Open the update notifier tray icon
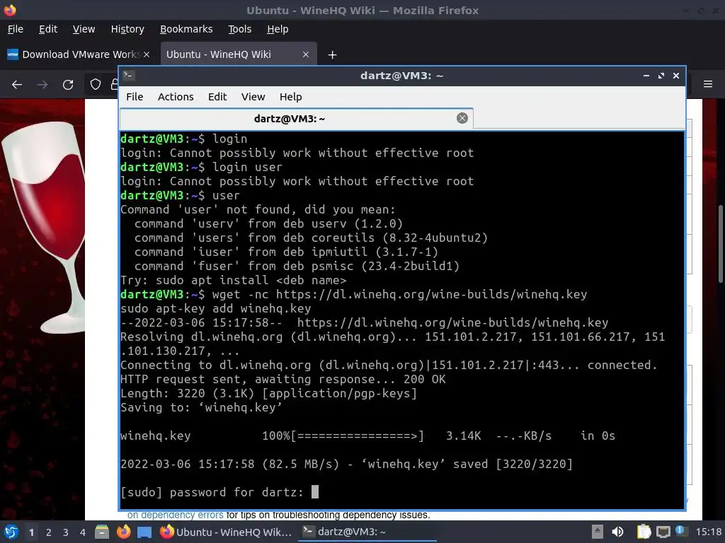This screenshot has height=543, width=725. [680, 531]
